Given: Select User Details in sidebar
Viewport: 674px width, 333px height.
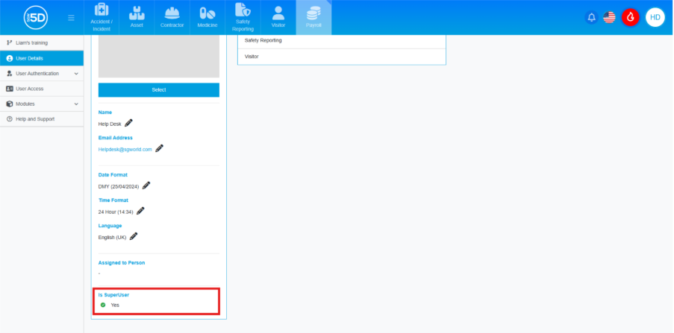Looking at the screenshot, I should click(42, 58).
